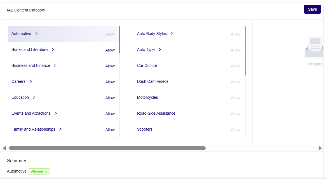Remove the Allowed tag next to Automotive
Viewport: 327px width, 179px height.
46,171
